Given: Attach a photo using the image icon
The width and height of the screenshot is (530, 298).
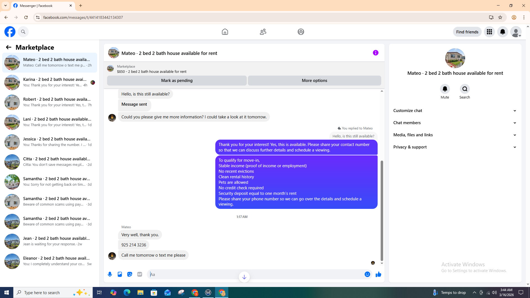Looking at the screenshot, I should coord(120,274).
